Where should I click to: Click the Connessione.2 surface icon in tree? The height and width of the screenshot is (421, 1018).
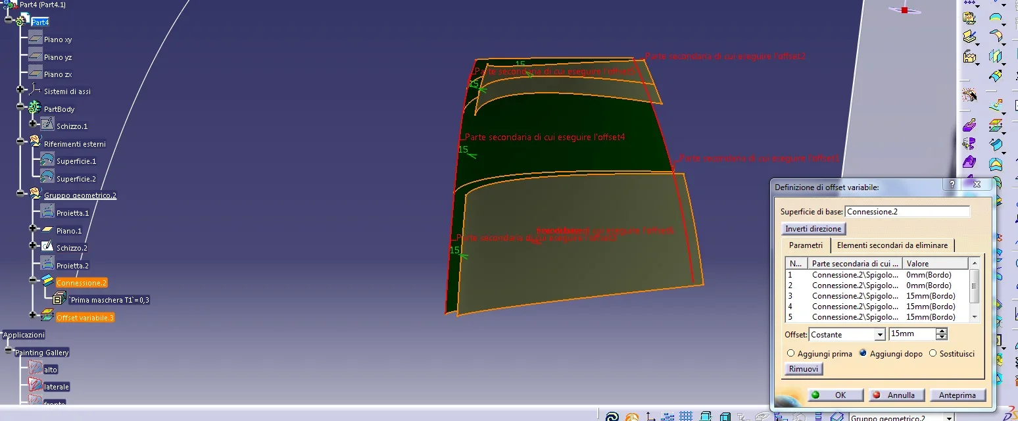point(47,282)
